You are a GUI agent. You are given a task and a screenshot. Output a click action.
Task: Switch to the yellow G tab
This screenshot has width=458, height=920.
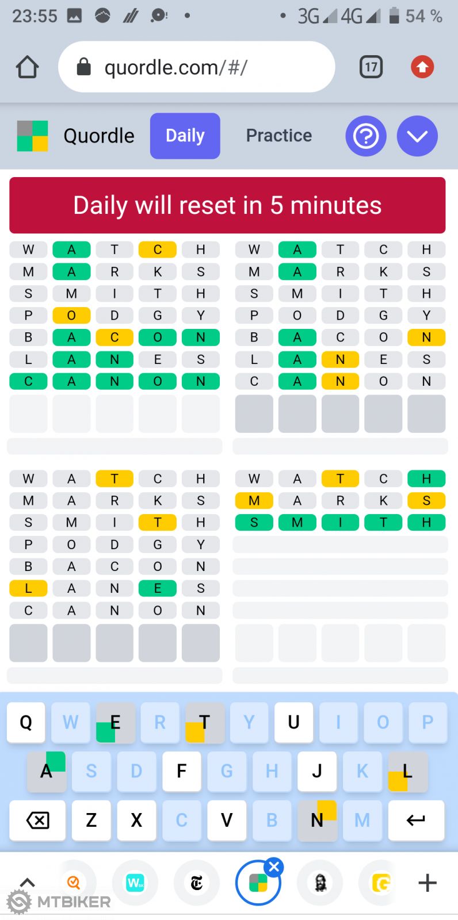pyautogui.click(x=380, y=883)
